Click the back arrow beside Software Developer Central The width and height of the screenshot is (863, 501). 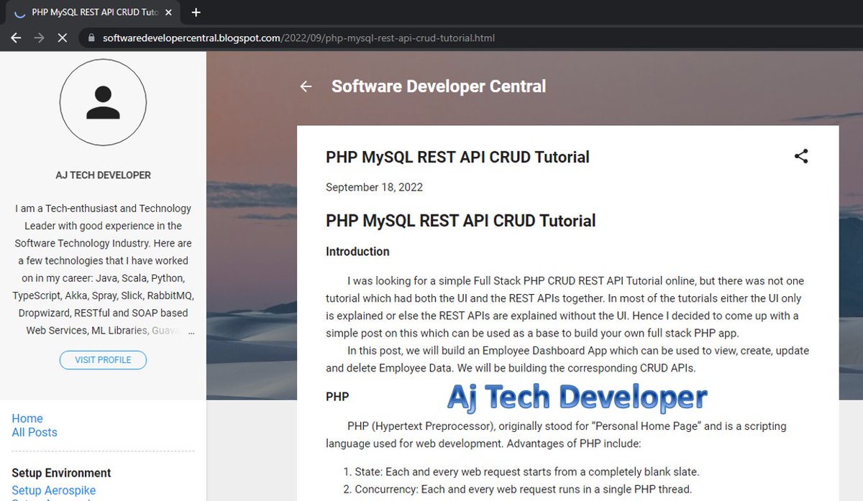(306, 86)
